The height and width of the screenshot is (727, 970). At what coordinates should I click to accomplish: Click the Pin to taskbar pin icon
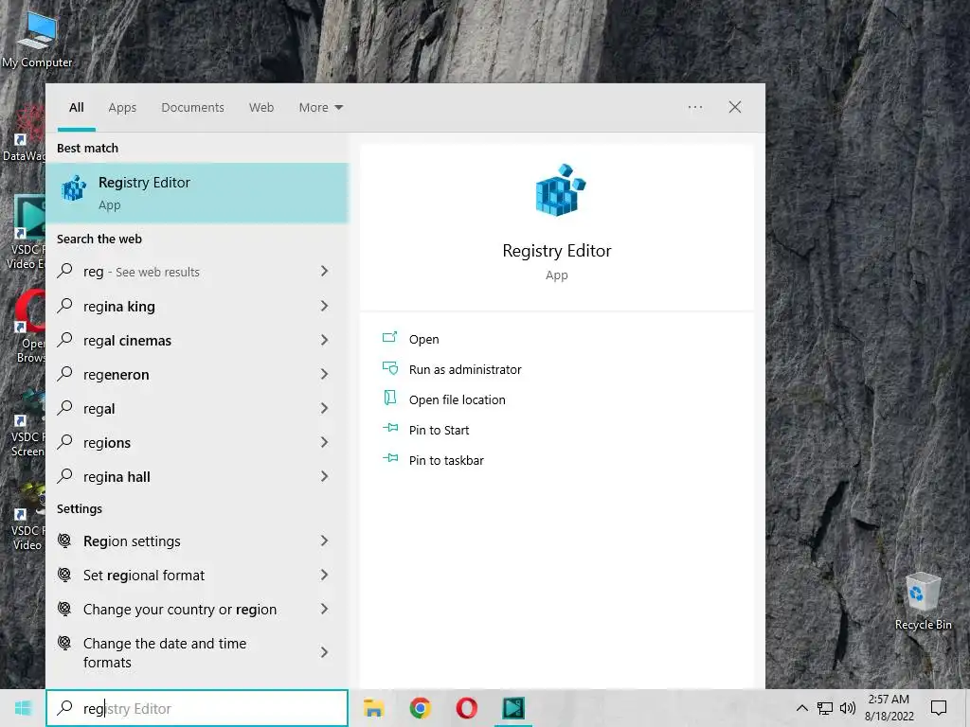389,458
